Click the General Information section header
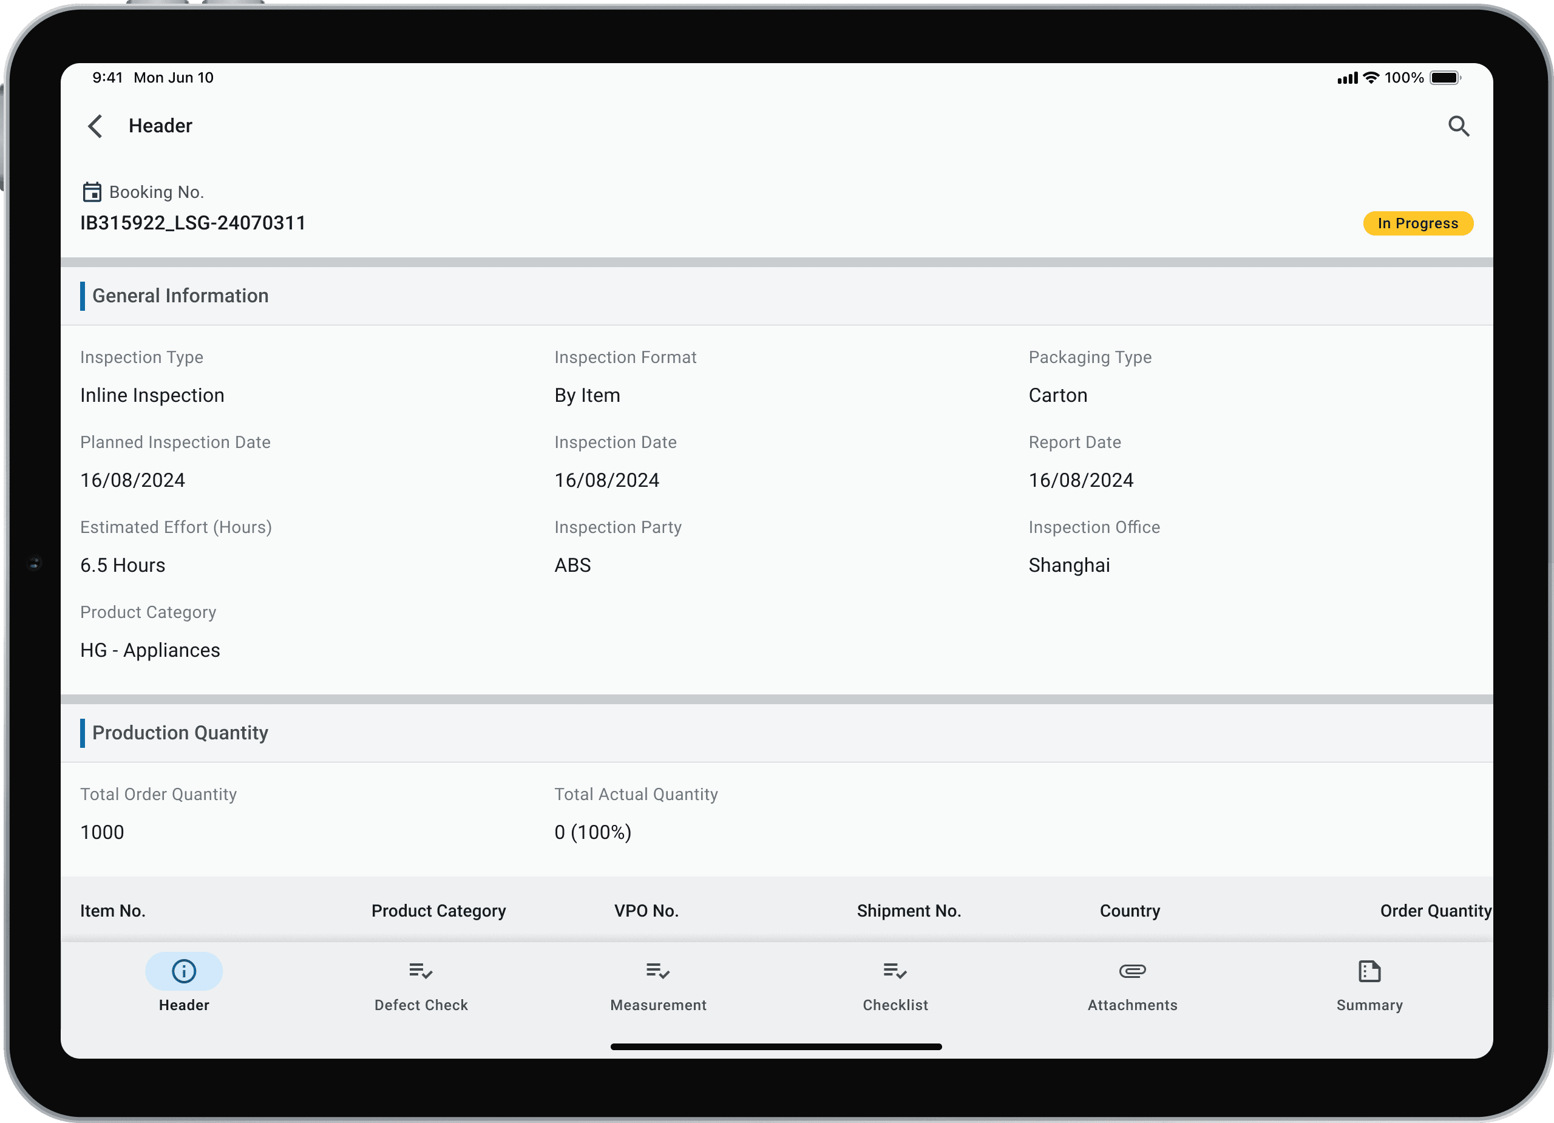Image resolution: width=1554 pixels, height=1123 pixels. pyautogui.click(x=180, y=296)
